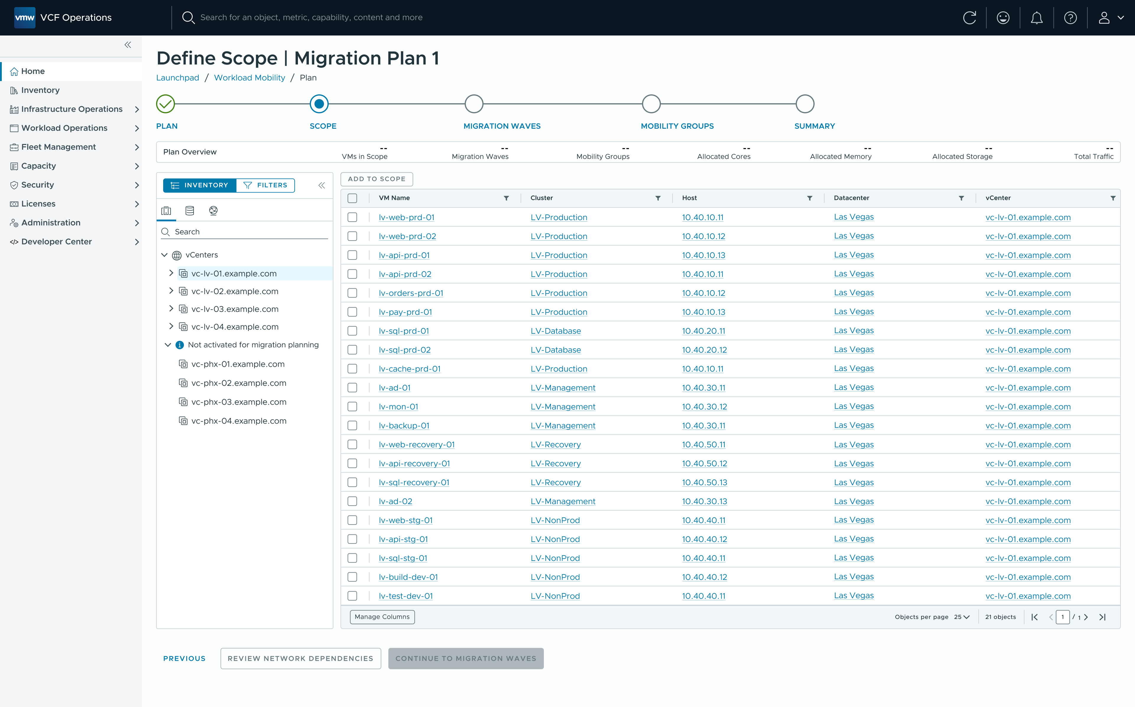Open Manage Columns
The image size is (1135, 707).
(x=382, y=617)
